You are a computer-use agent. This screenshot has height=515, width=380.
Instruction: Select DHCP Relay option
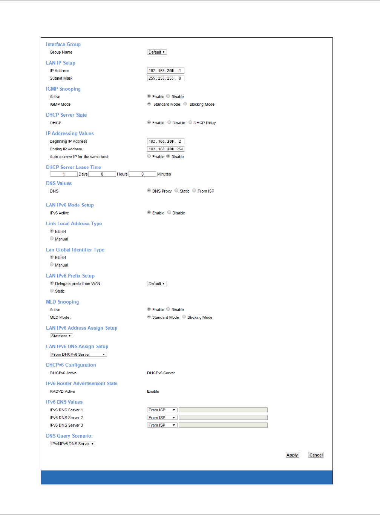[x=190, y=122]
